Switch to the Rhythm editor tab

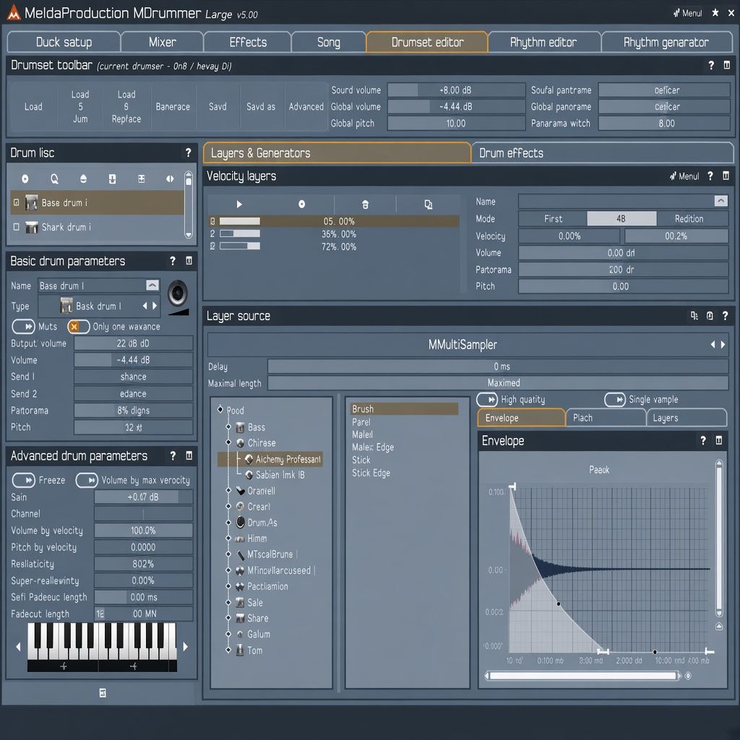coord(543,42)
